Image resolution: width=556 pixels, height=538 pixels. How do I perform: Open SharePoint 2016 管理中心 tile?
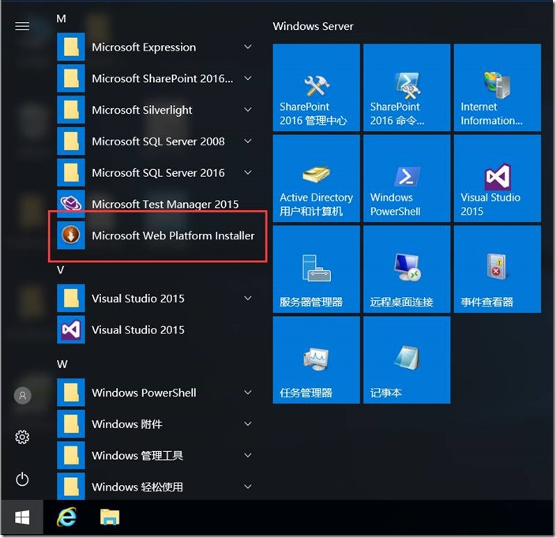tap(316, 88)
